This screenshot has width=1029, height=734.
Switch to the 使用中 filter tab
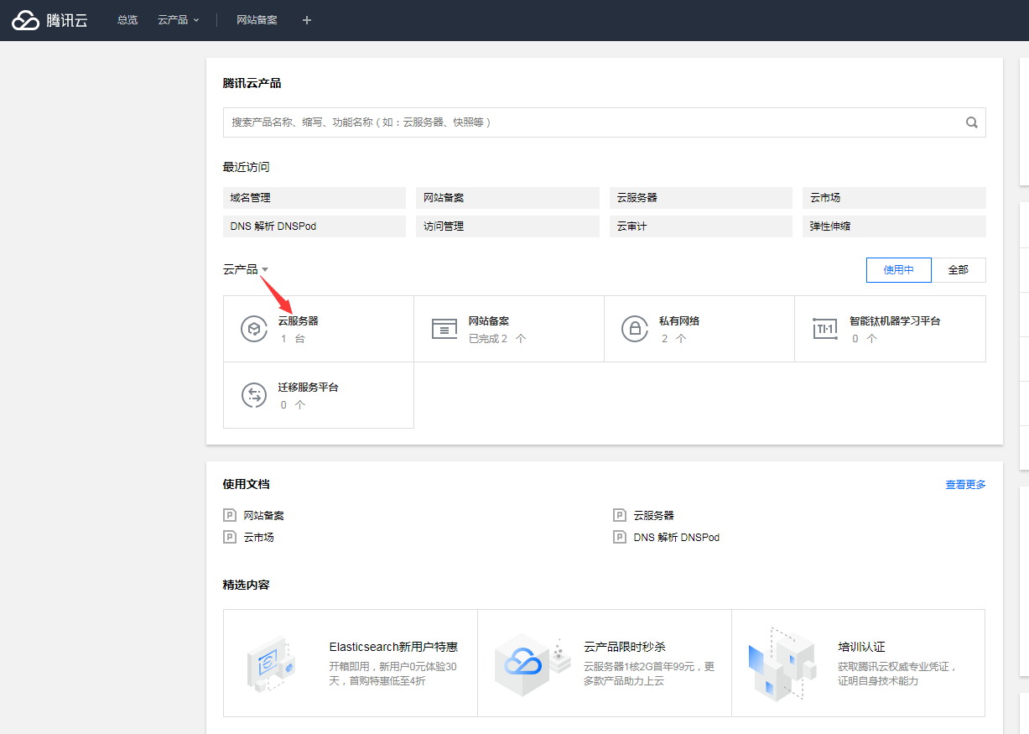click(x=898, y=270)
